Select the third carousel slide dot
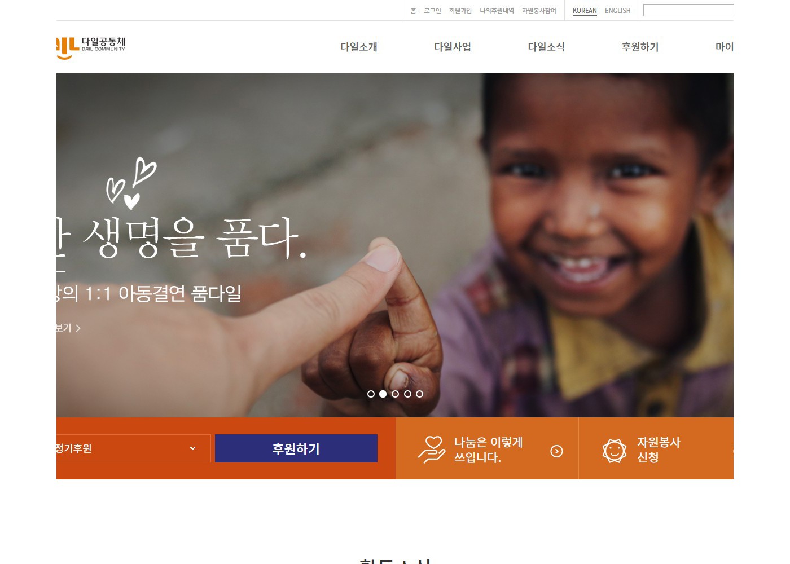The width and height of the screenshot is (790, 564). (x=395, y=394)
